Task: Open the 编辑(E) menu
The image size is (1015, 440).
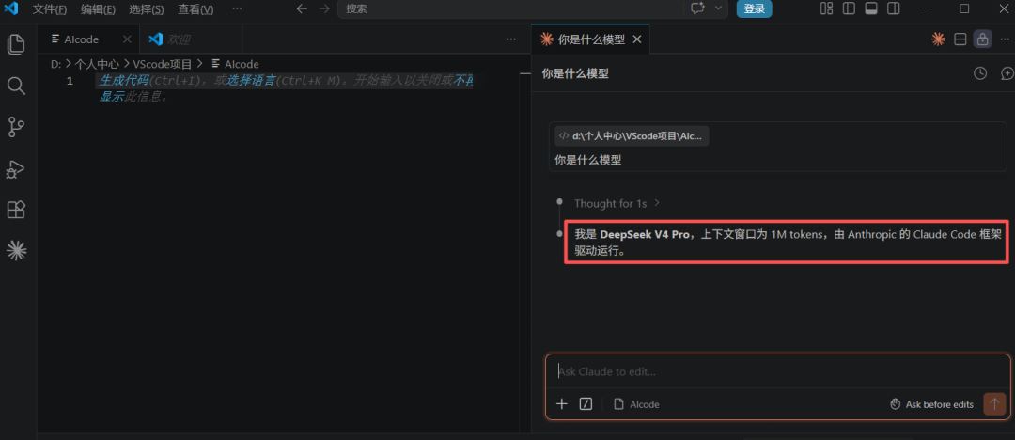Action: (x=99, y=9)
